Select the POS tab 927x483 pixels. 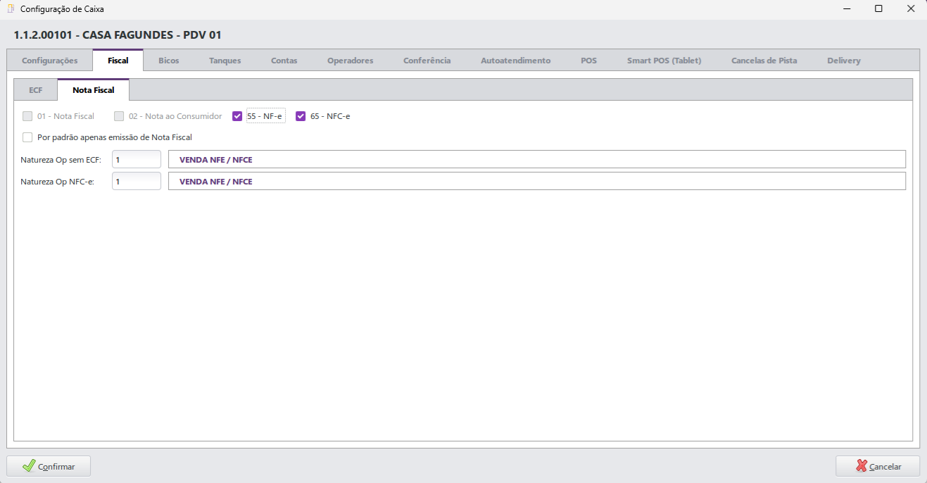point(589,61)
